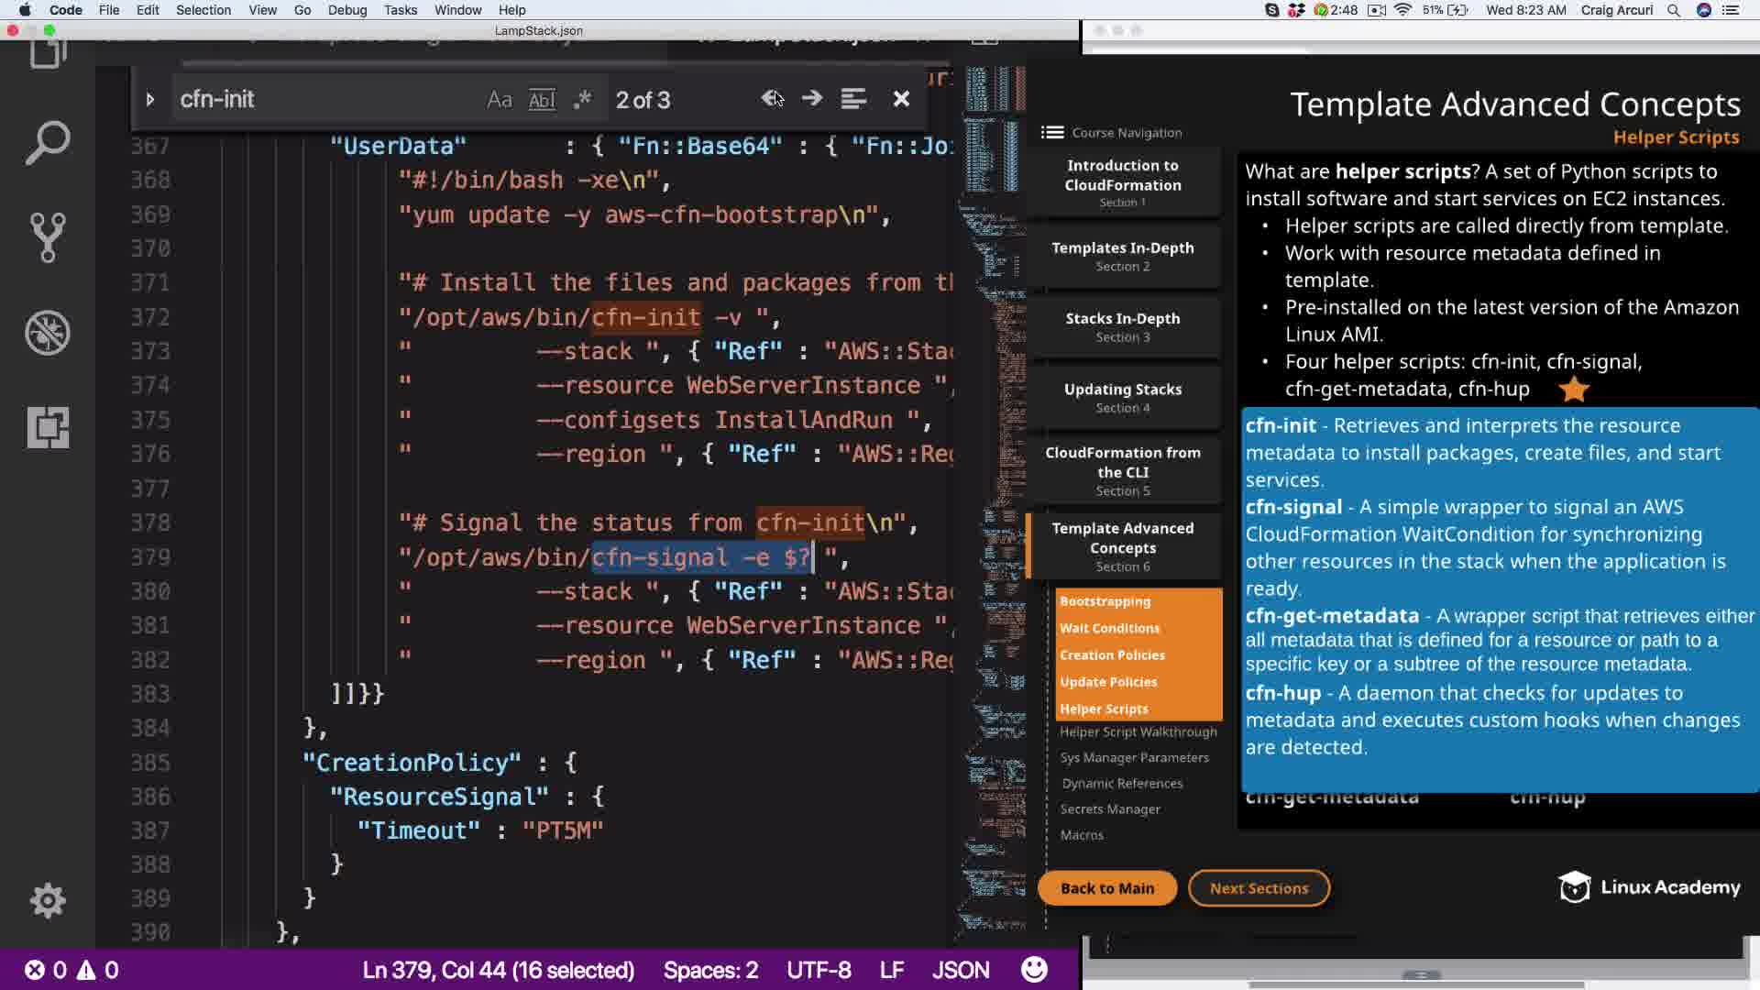This screenshot has height=990, width=1760.
Task: Toggle Use Regular Expression in find widget
Action: point(582,100)
